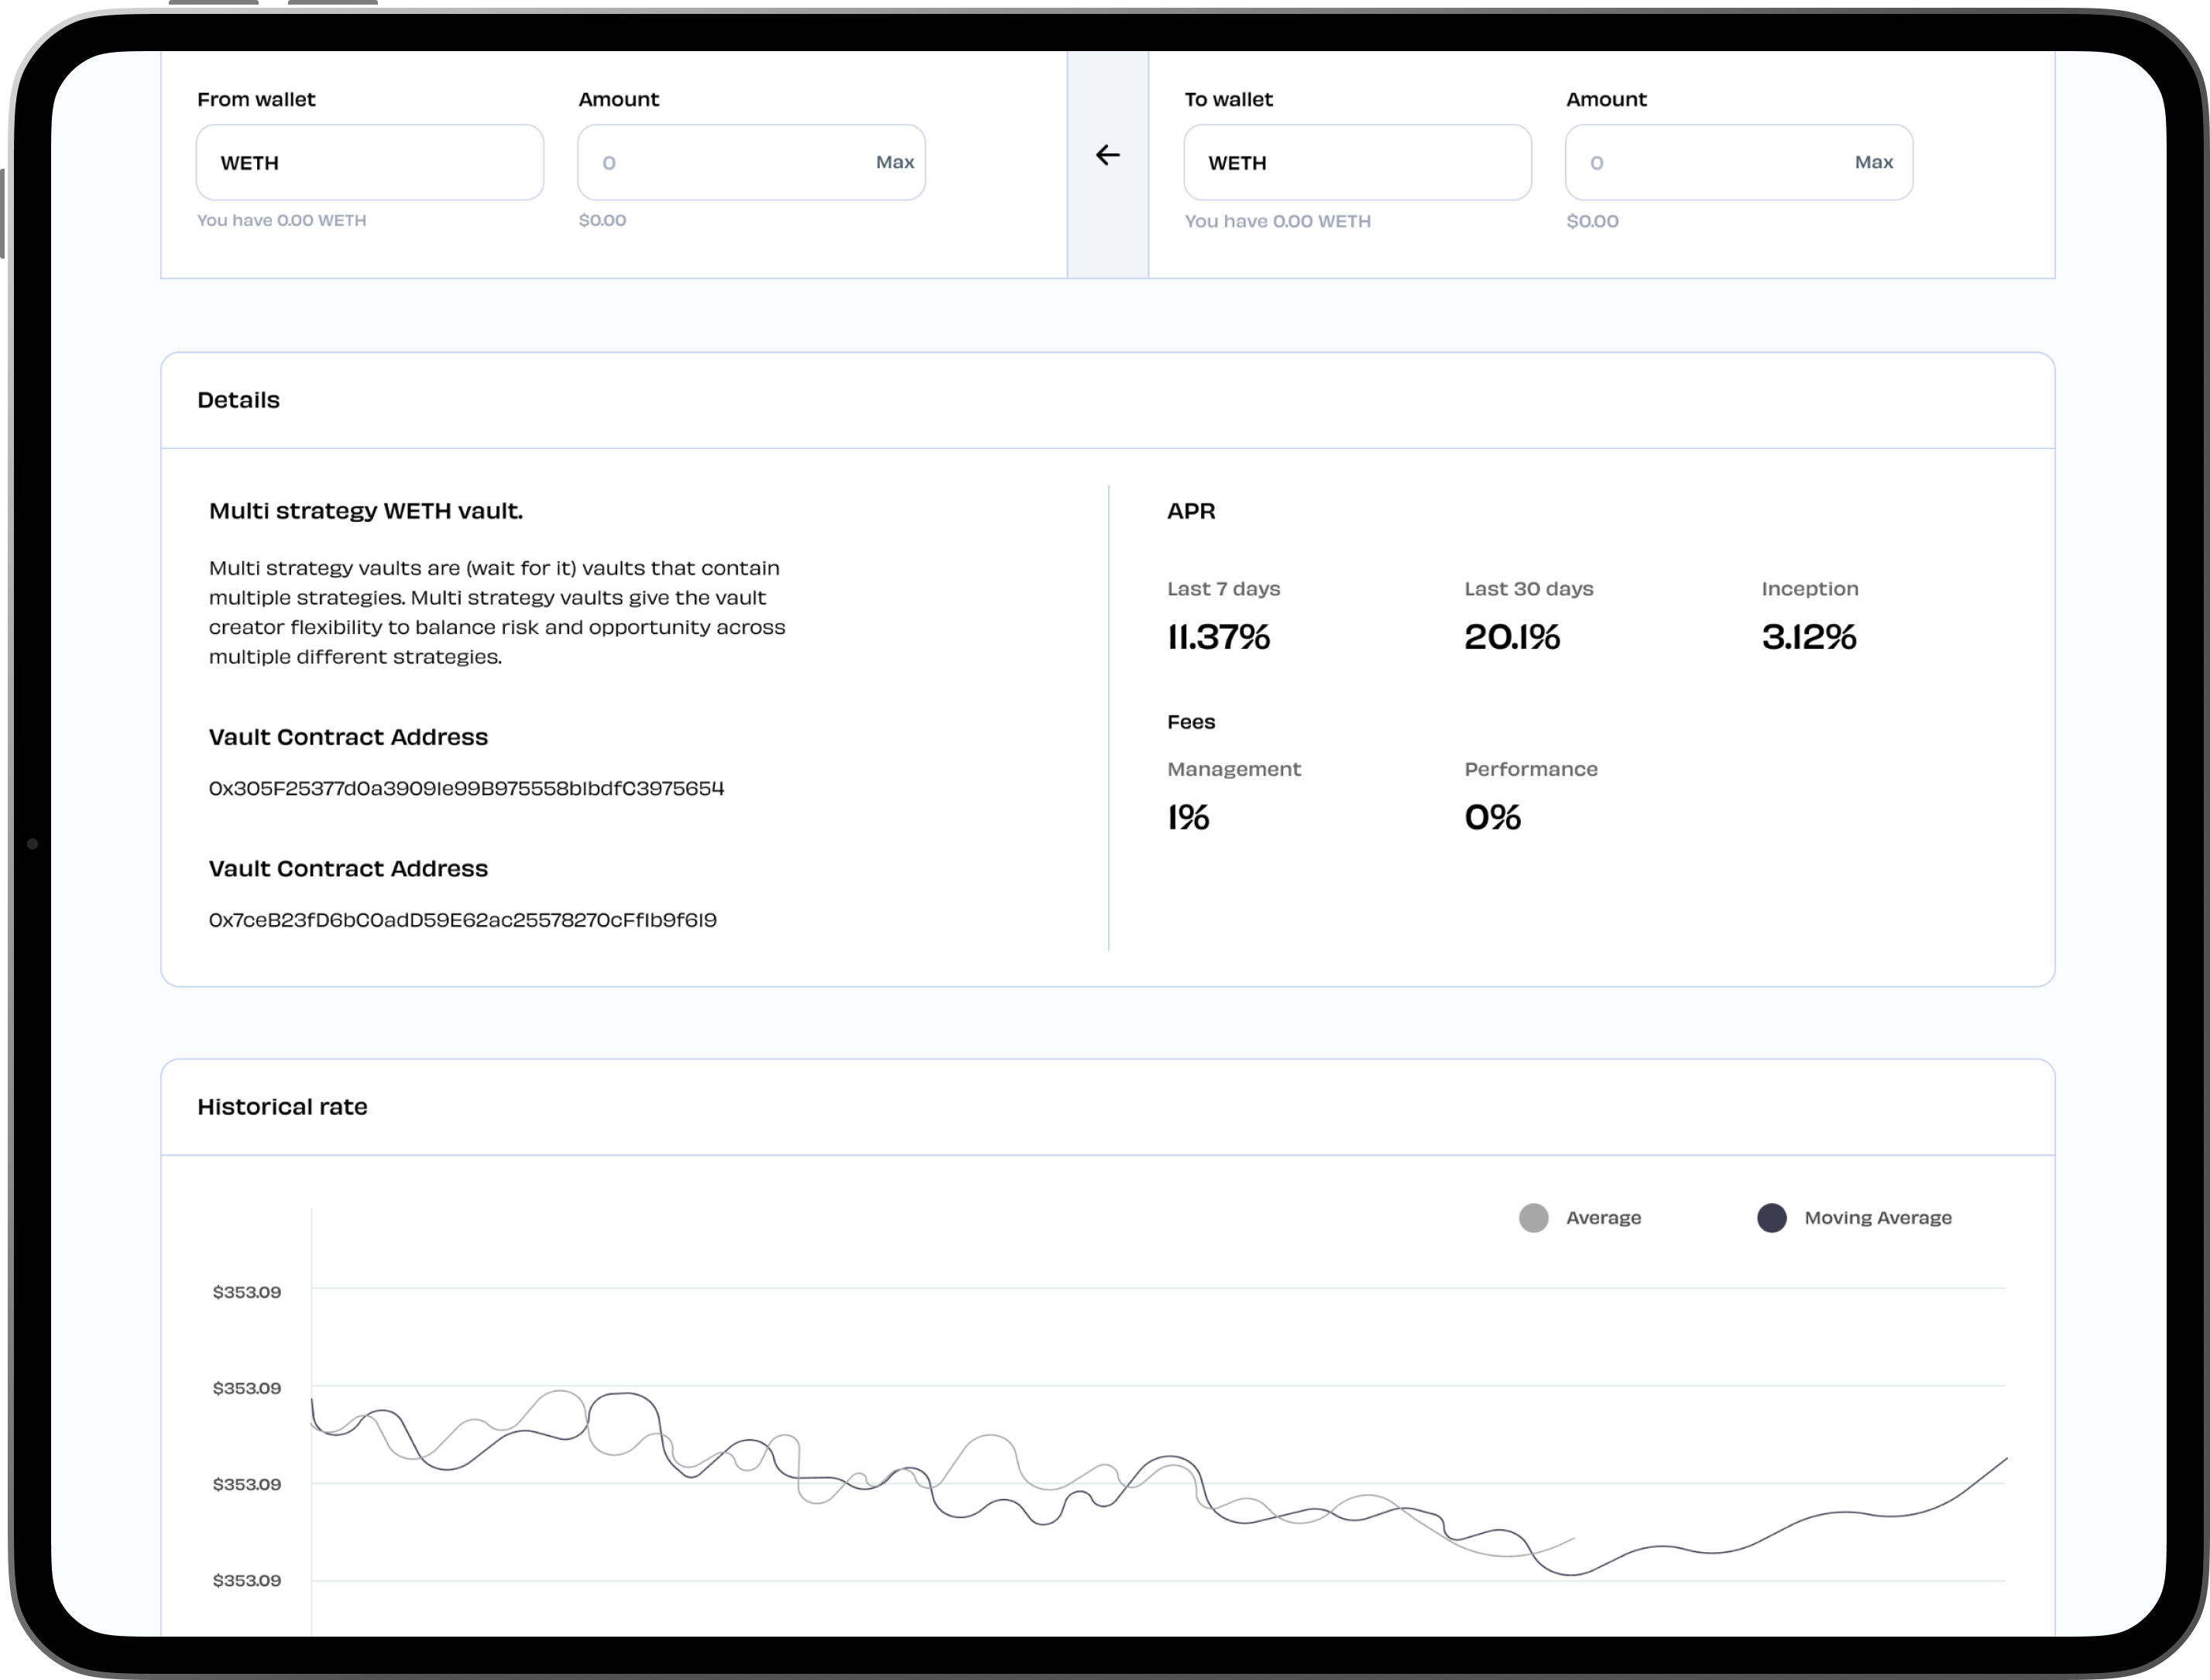Click the Performance fee 0% value
The image size is (2210, 1680).
pyautogui.click(x=1492, y=818)
